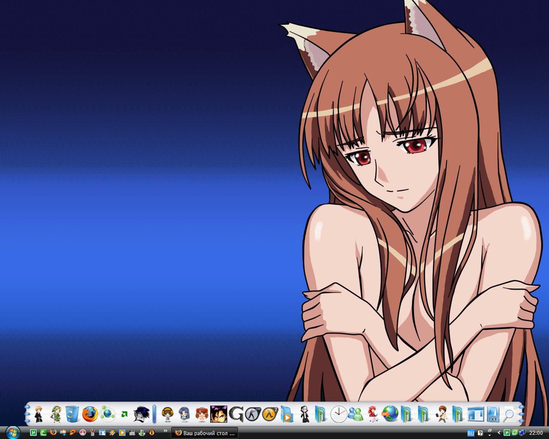This screenshot has height=439, width=549.
Task: Click the red-haired samurai chibi dock icon
Action: [372, 414]
